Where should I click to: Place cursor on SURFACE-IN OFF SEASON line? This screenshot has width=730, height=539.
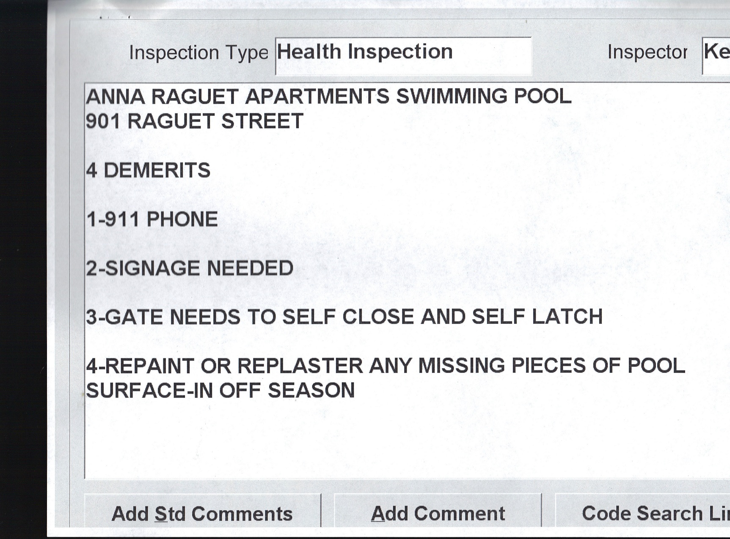point(220,390)
